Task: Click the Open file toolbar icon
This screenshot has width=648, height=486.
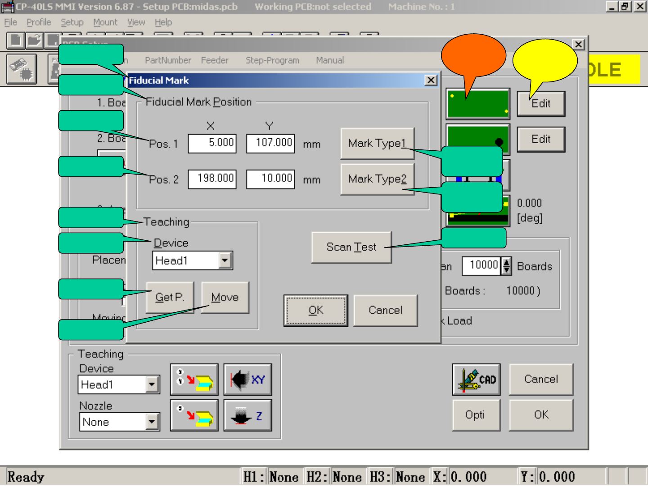Action: coord(34,40)
